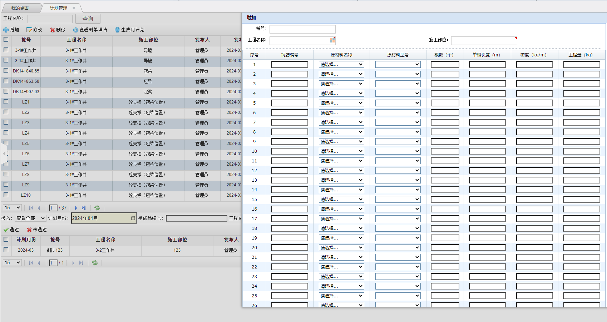The image size is (607, 322).
Task: Click 钢筋编号 input in row 1
Action: click(x=290, y=65)
